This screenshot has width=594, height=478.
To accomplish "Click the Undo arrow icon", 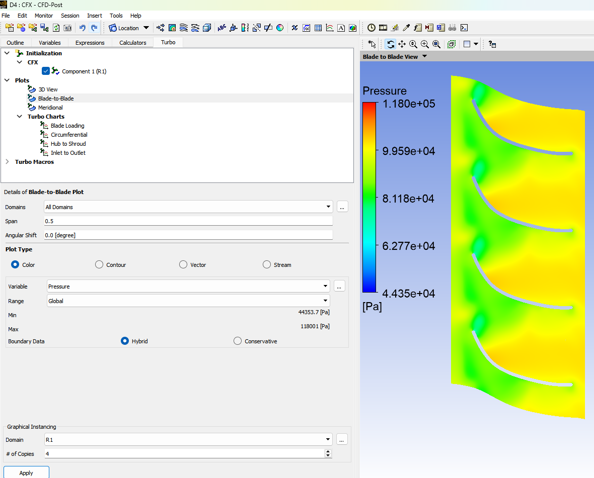I will click(x=83, y=28).
